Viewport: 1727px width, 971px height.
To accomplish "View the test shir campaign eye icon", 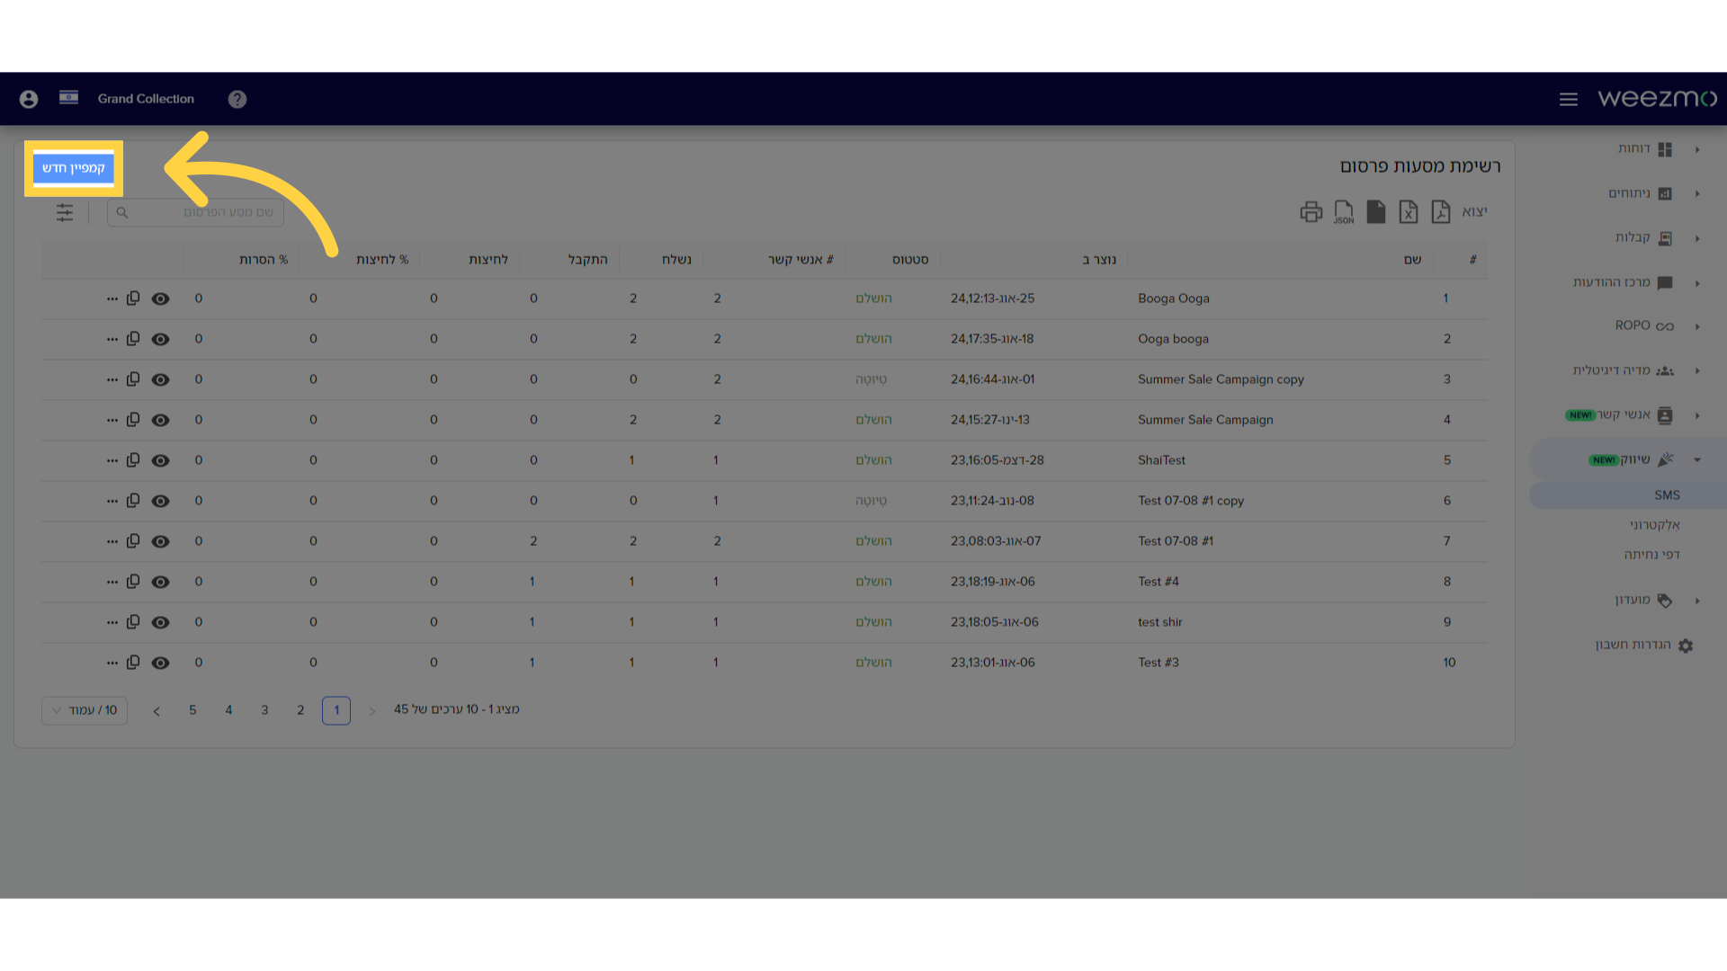I will coord(160,622).
